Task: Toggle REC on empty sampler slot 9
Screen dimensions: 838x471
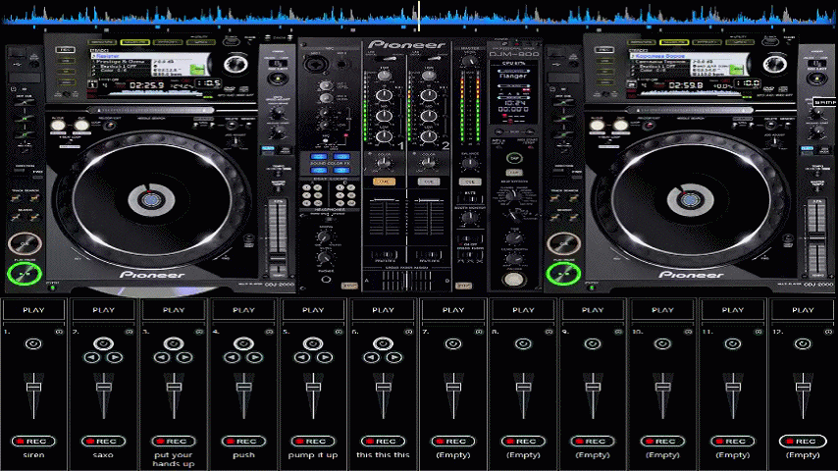Action: pos(593,441)
